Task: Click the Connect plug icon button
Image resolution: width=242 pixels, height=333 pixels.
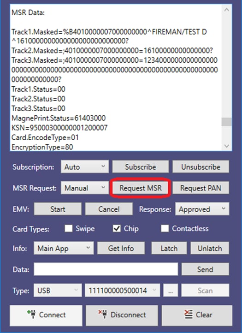Action: pyautogui.click(x=46, y=315)
